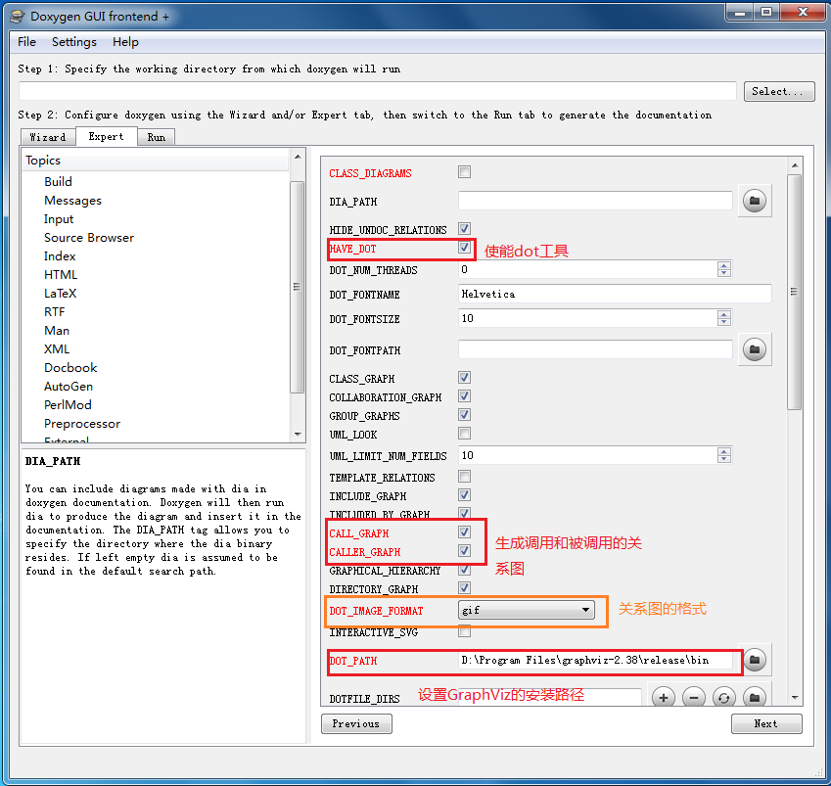Uncheck CALL_GRAPH option
Viewport: 831px width, 786px height.
pyautogui.click(x=464, y=532)
